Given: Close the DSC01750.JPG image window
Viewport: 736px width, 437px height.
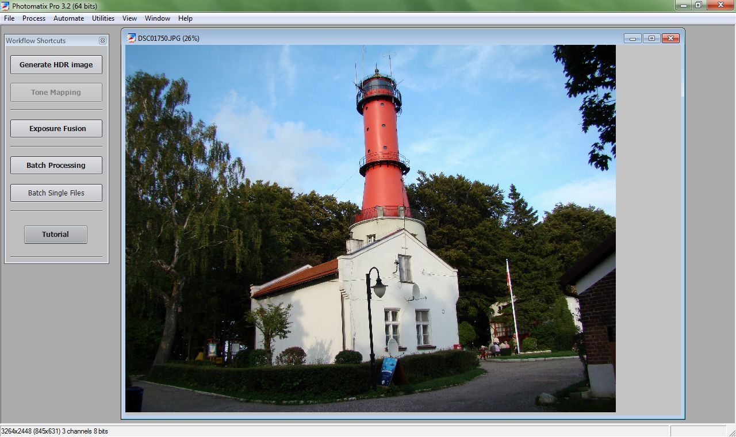Looking at the screenshot, I should [x=670, y=39].
